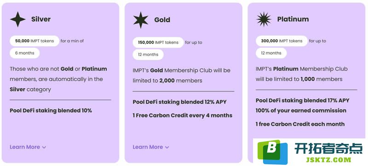The width and height of the screenshot is (368, 166).
Task: Open the Gold Learn More link
Action: click(x=148, y=147)
